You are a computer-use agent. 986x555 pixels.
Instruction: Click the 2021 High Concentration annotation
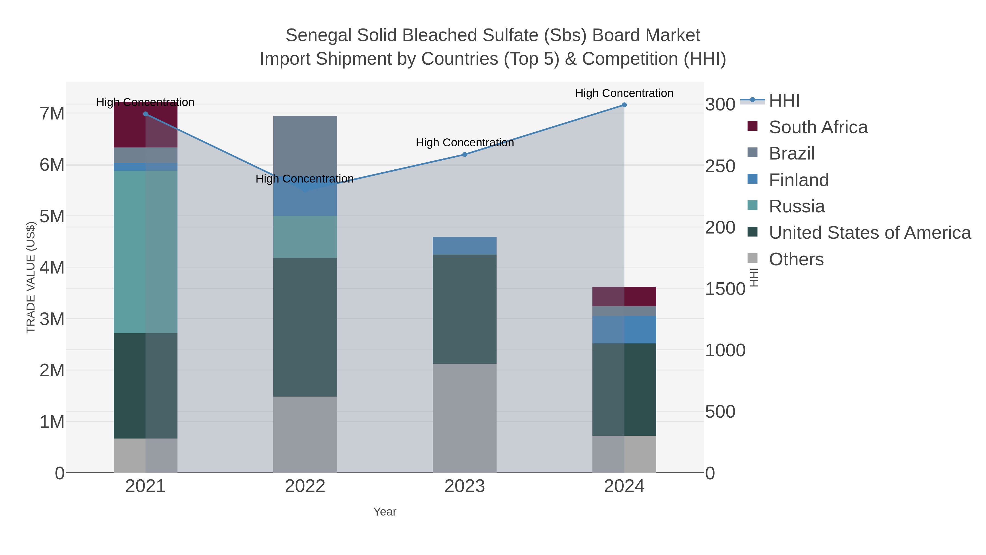145,102
